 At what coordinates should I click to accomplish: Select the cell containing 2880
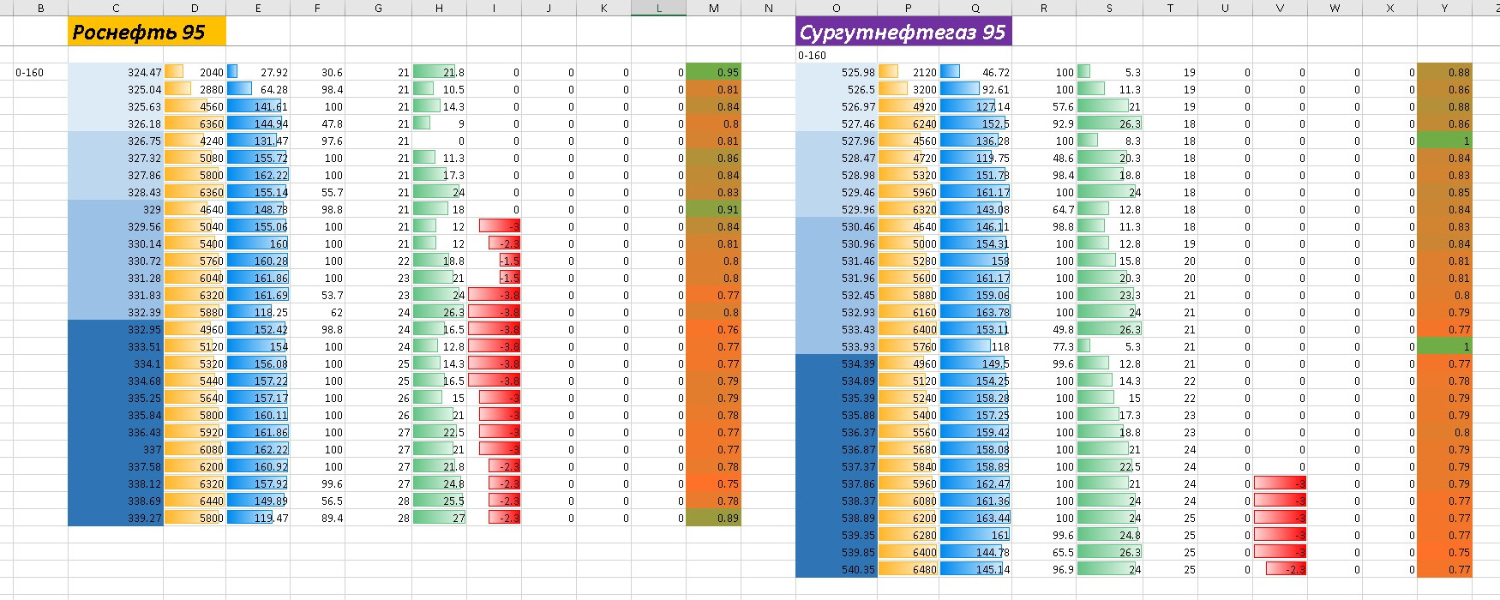pos(195,89)
